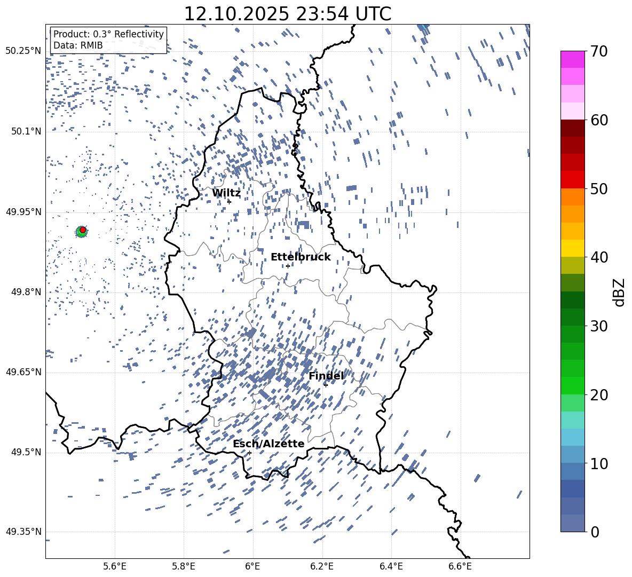Click the Esch/Alzette station cross marker

click(x=249, y=453)
